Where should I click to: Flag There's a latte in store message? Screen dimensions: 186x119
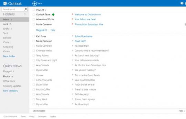point(73,89)
